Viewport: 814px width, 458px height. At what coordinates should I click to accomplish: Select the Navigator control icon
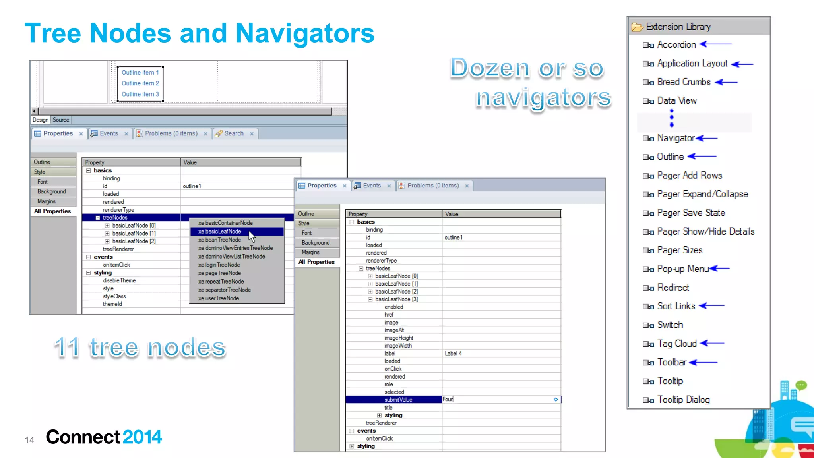pos(648,138)
